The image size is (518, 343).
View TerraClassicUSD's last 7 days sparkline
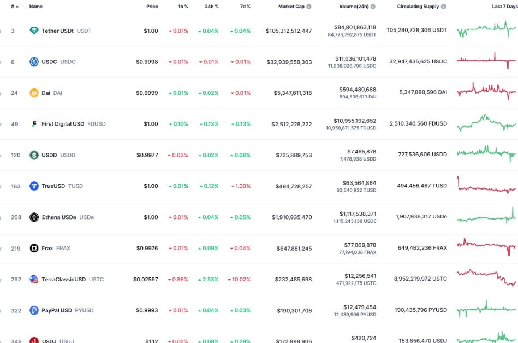[486, 277]
